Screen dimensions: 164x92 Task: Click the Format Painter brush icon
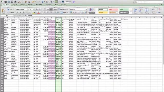tap(29, 2)
